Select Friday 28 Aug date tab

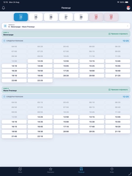coord(81,17)
